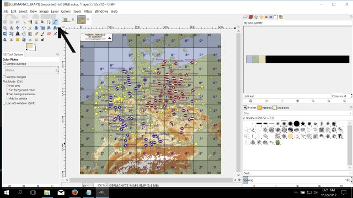Select the Move tool
The image size is (353, 198).
[x=18, y=28]
